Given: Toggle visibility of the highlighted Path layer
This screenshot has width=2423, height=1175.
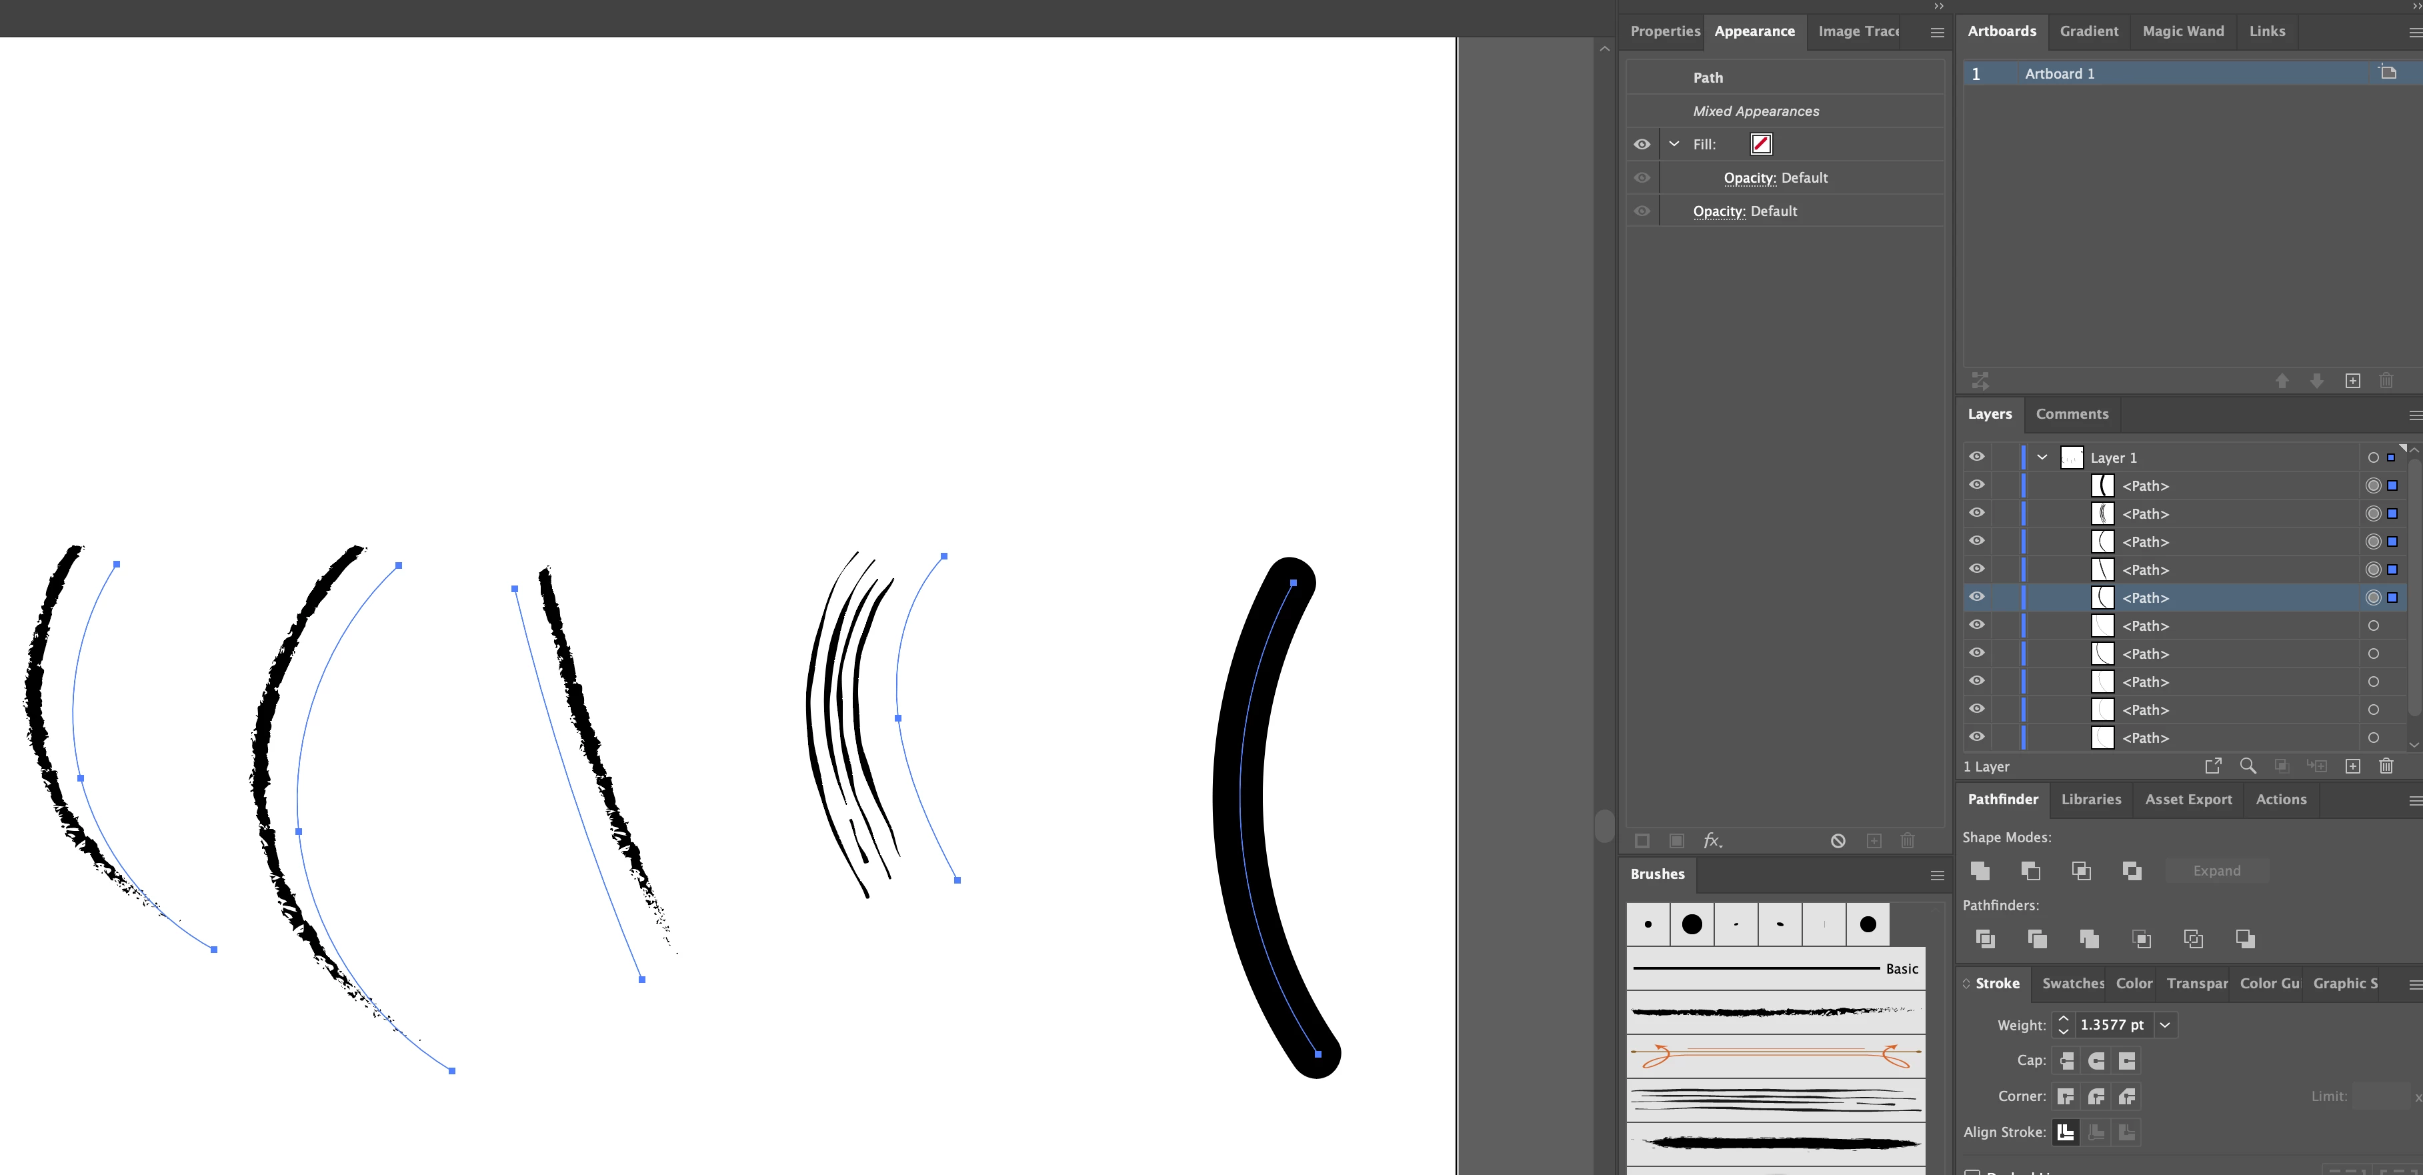Looking at the screenshot, I should coord(1977,596).
